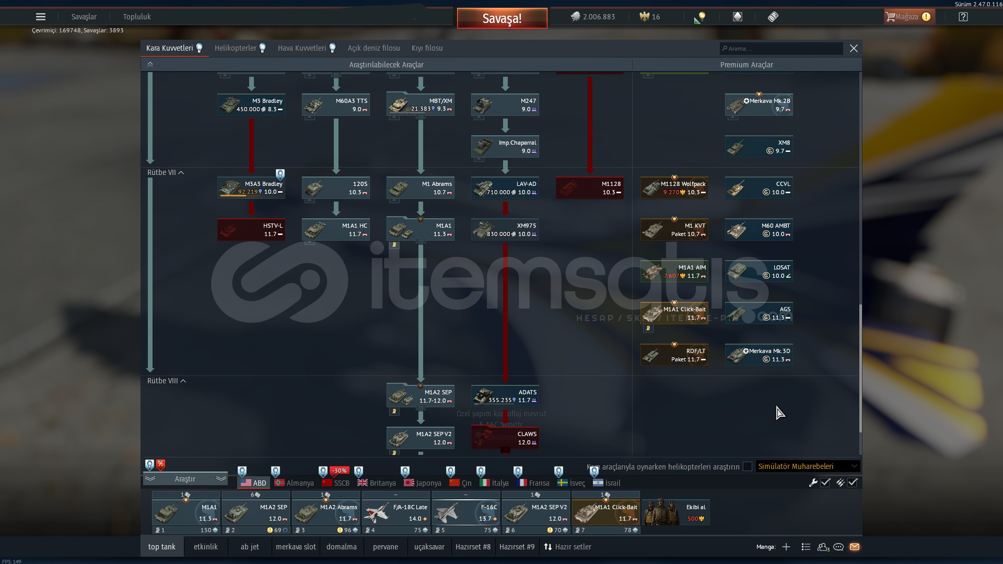
Task: Select M1 Abrams in research tree
Action: (x=421, y=188)
